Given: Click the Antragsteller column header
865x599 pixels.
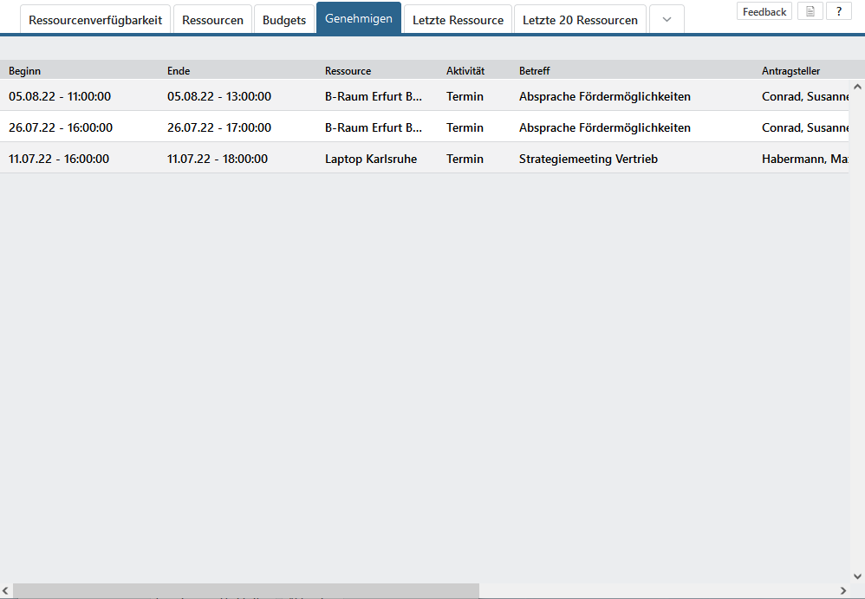Looking at the screenshot, I should (x=790, y=71).
